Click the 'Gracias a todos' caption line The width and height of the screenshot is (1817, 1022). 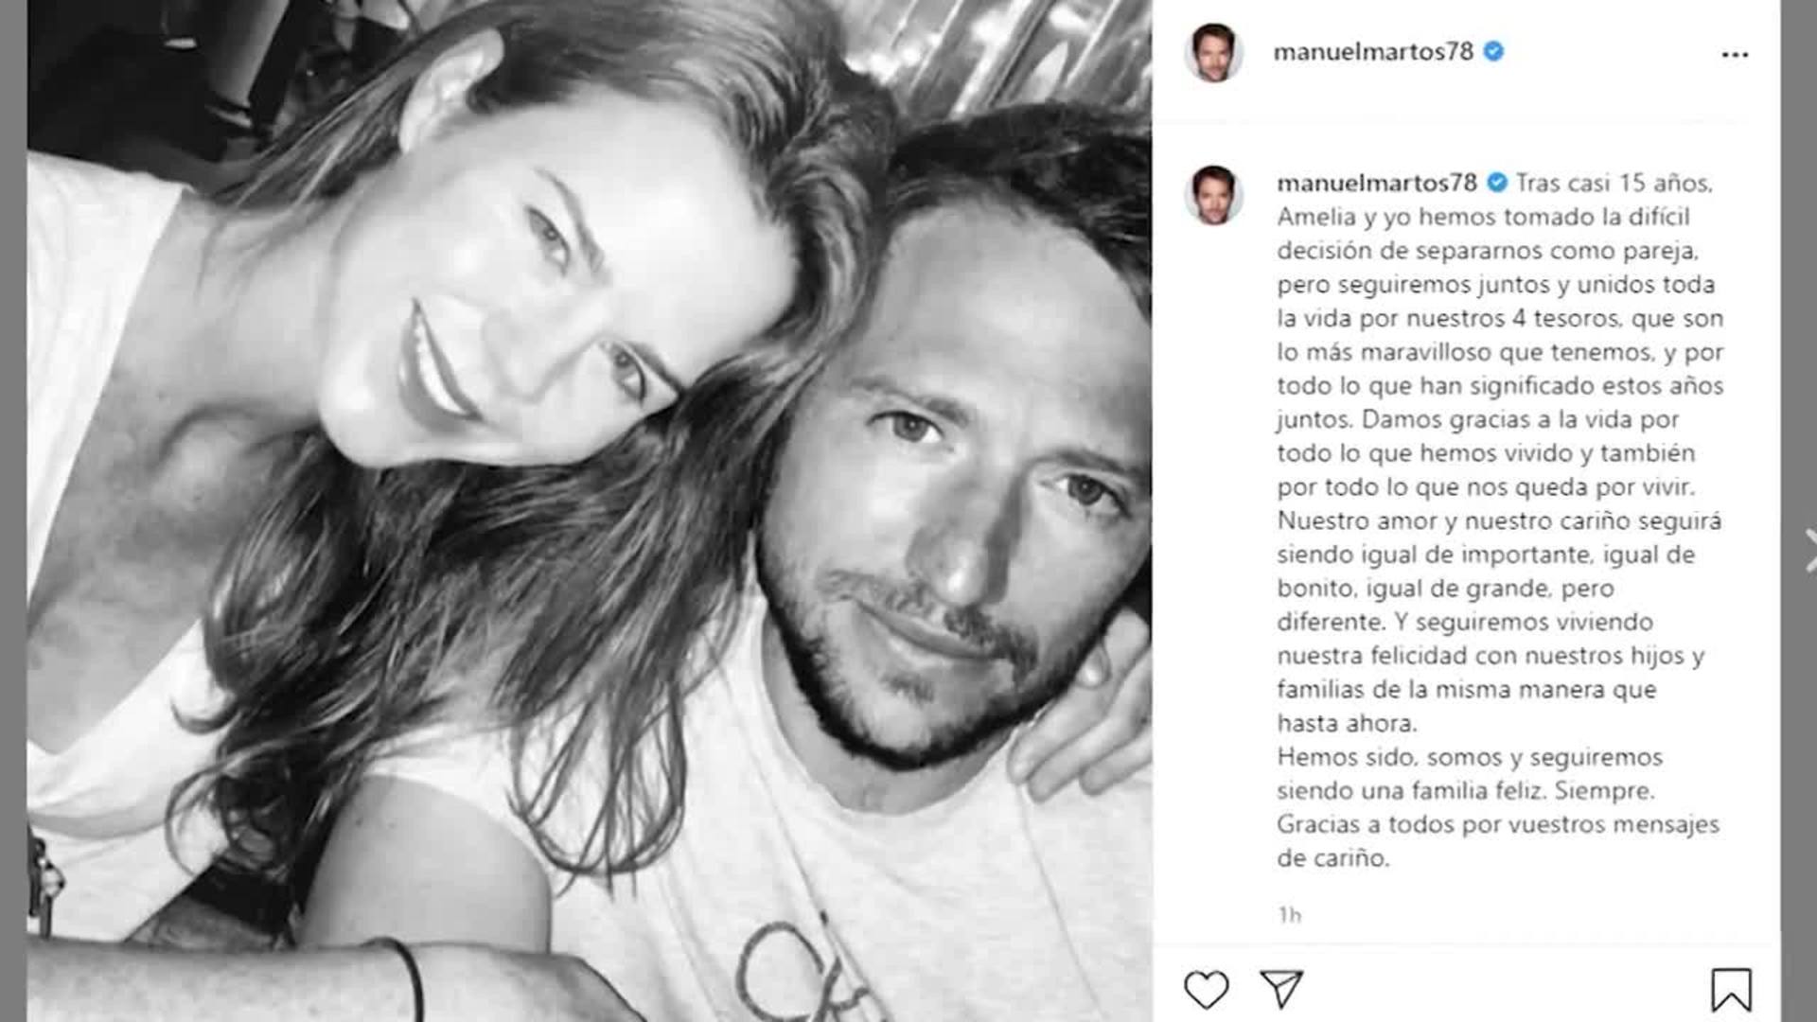(1498, 824)
